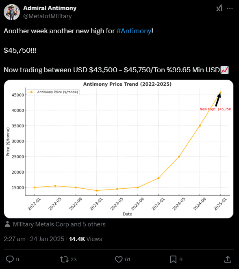Screen dimensions: 239x269
Task: Follow the #Antimony hashtag link
Action: tap(134, 31)
